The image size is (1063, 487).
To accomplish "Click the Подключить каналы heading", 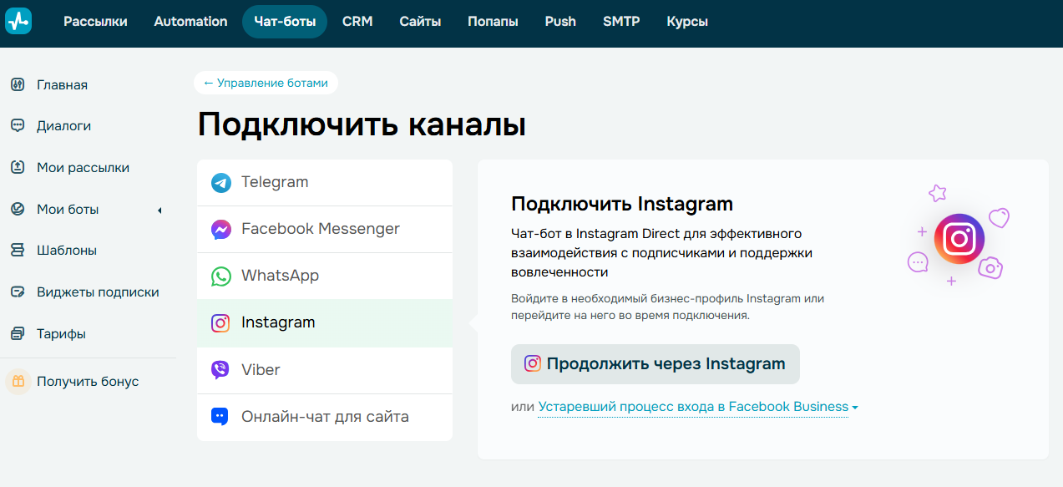I will [x=362, y=125].
